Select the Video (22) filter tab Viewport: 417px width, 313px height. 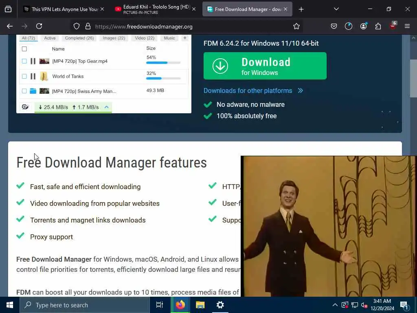145,38
